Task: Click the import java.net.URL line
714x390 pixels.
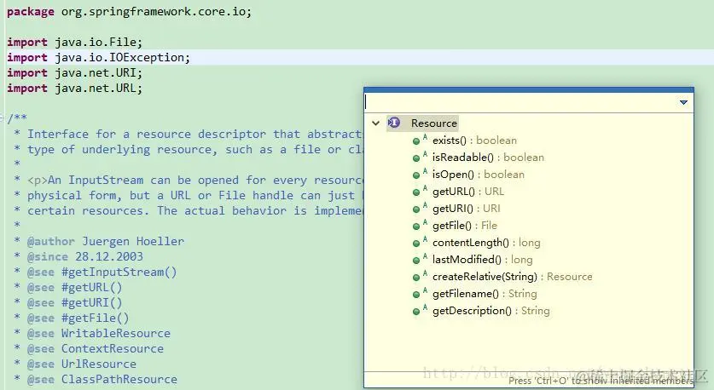Action: click(75, 89)
